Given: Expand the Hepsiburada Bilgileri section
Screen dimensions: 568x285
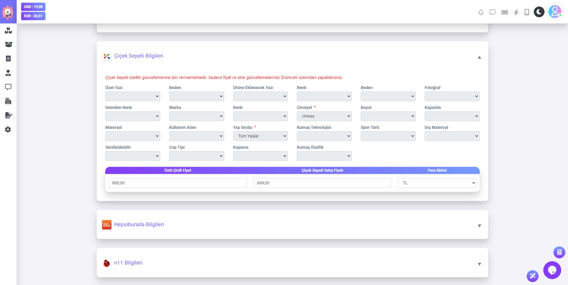Looking at the screenshot, I should click(479, 226).
